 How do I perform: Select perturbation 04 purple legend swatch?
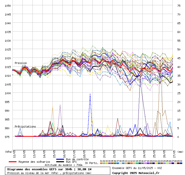(109, 163)
